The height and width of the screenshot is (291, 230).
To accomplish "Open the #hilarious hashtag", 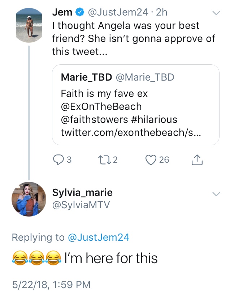I will point(154,119).
